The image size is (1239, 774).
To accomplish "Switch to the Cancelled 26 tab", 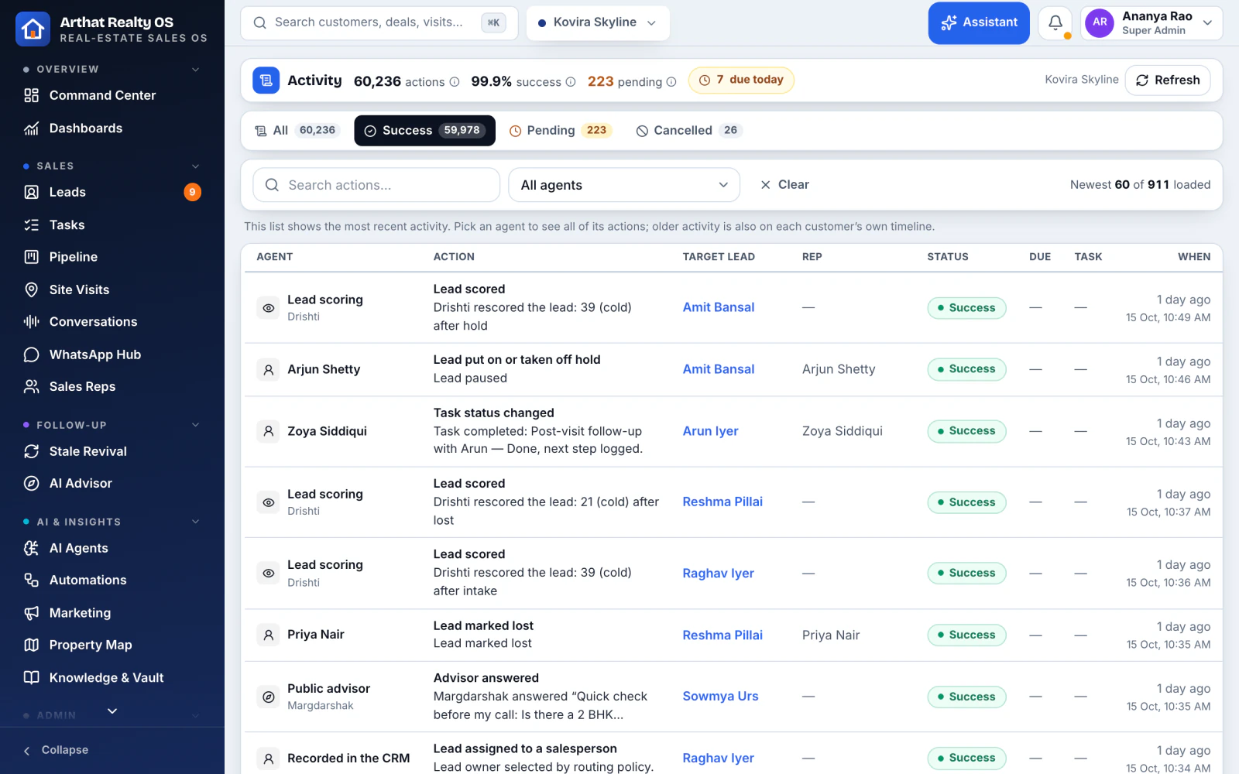I will (x=689, y=130).
